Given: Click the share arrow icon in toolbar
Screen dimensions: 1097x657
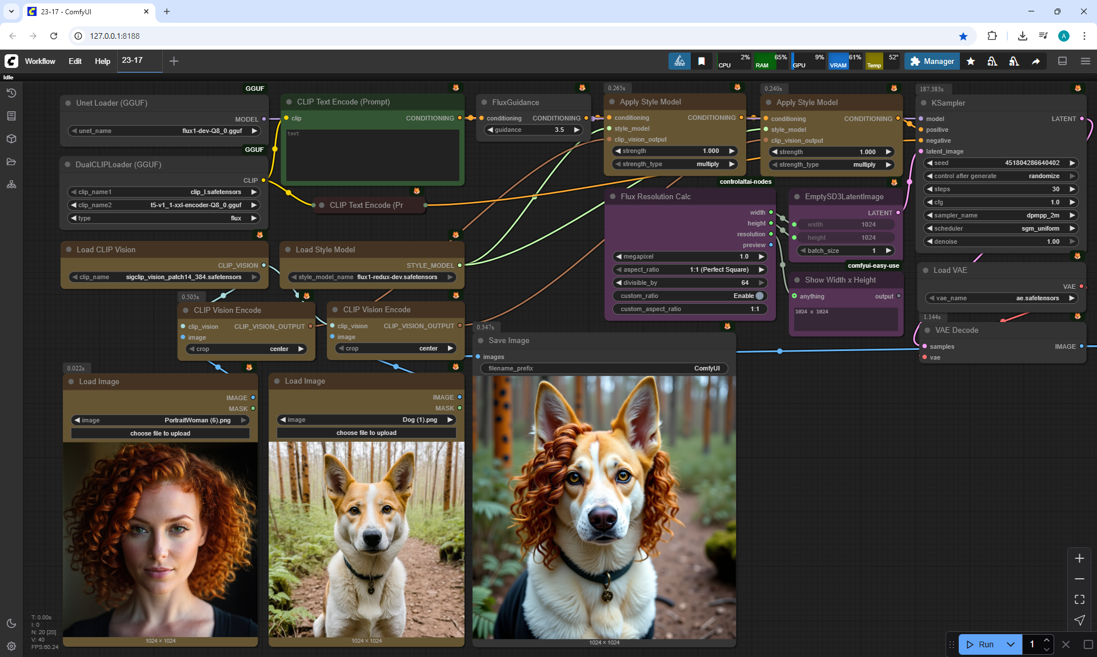Looking at the screenshot, I should pyautogui.click(x=1035, y=61).
